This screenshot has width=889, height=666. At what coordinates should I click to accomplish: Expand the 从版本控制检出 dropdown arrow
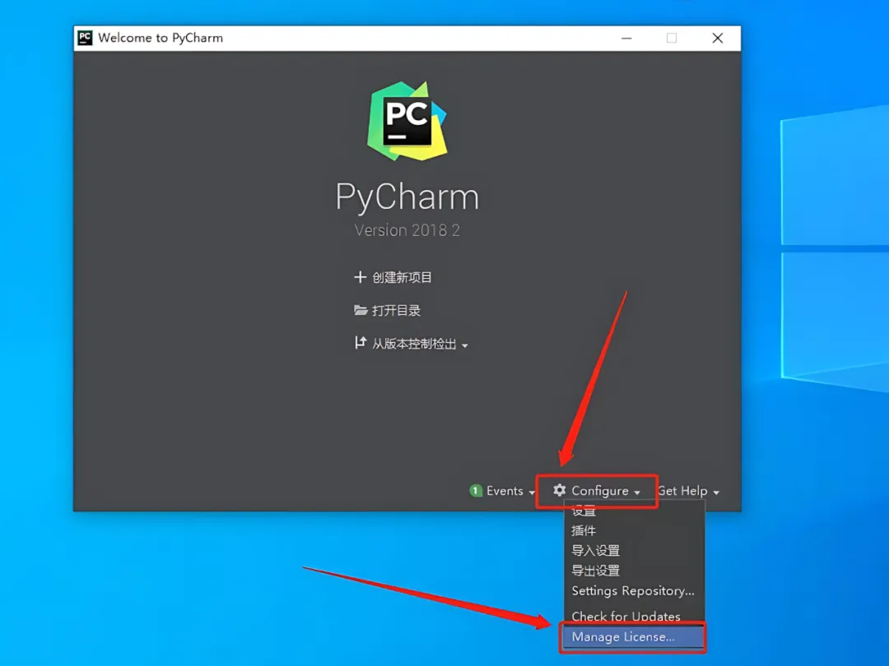point(465,345)
